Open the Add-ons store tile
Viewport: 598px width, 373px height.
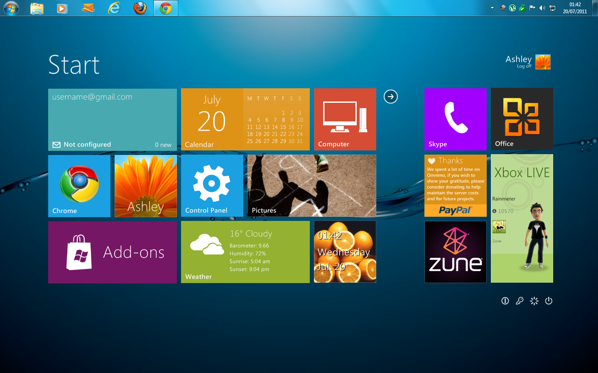pos(113,252)
